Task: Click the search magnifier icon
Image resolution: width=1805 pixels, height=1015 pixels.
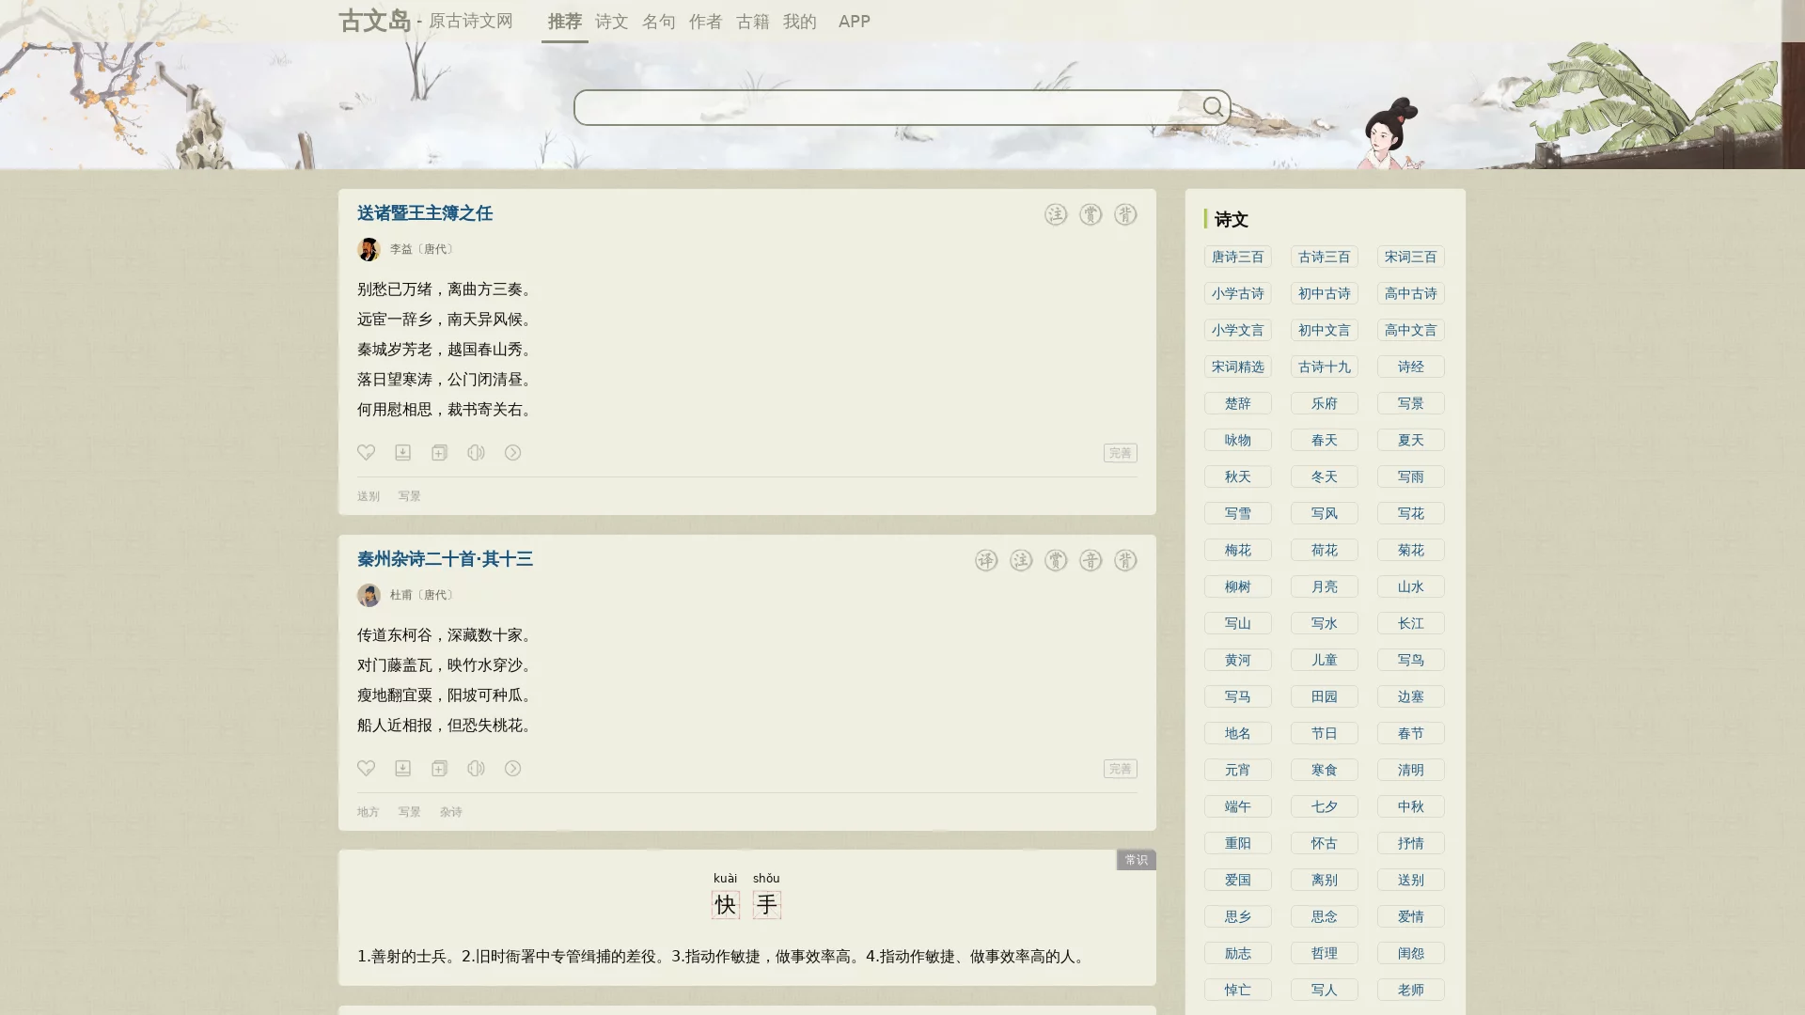Action: [1213, 107]
